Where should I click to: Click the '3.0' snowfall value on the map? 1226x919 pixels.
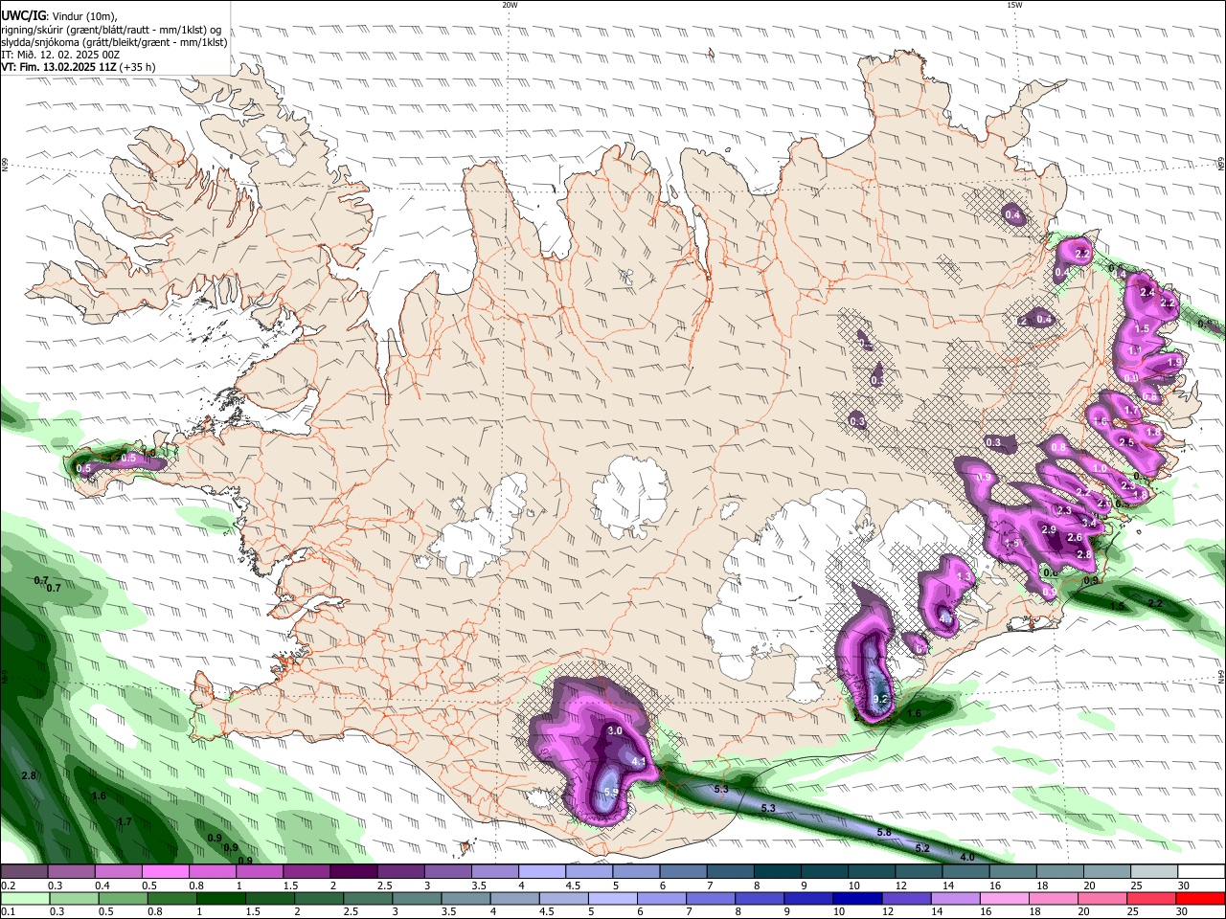click(615, 730)
